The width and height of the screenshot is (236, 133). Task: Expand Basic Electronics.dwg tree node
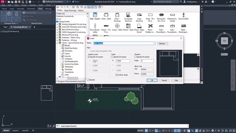point(58,30)
